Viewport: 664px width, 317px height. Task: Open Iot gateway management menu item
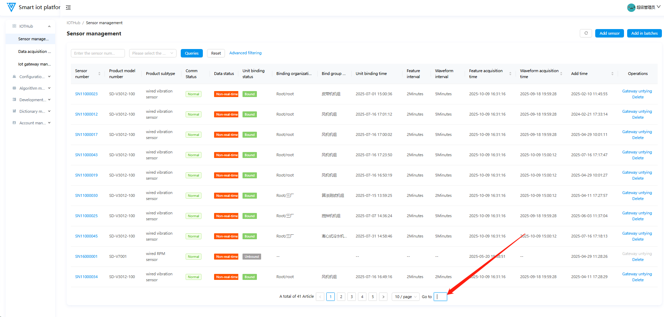click(34, 64)
